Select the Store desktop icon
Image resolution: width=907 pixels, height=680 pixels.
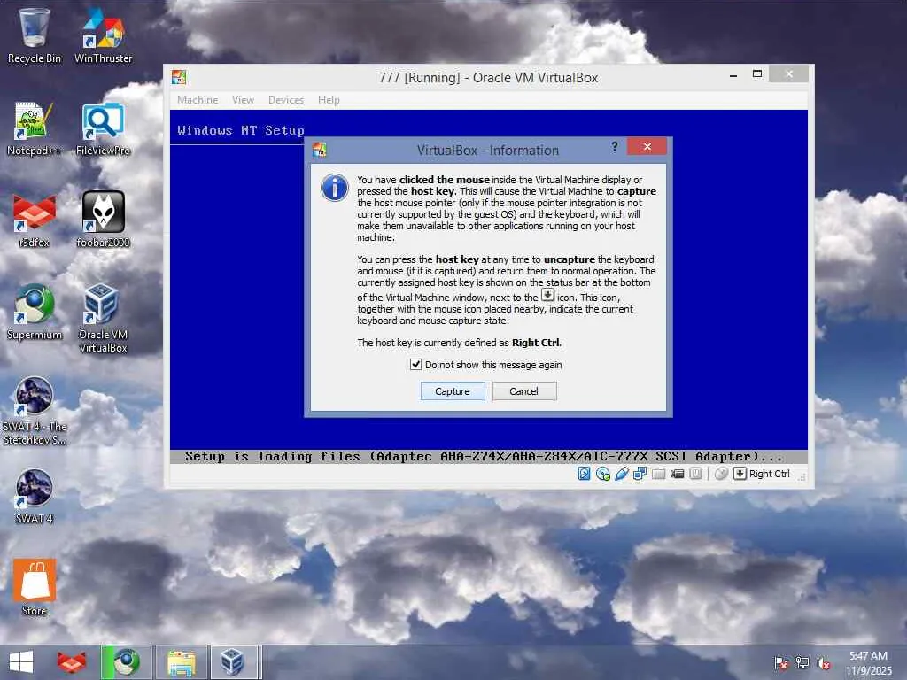35,588
